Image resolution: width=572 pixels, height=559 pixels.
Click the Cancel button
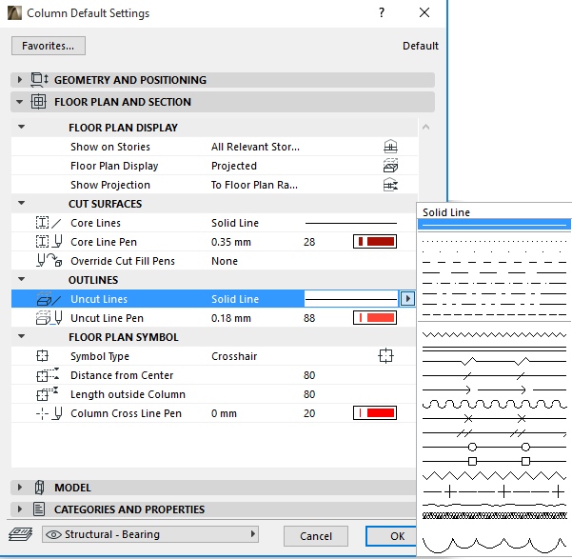click(x=316, y=536)
